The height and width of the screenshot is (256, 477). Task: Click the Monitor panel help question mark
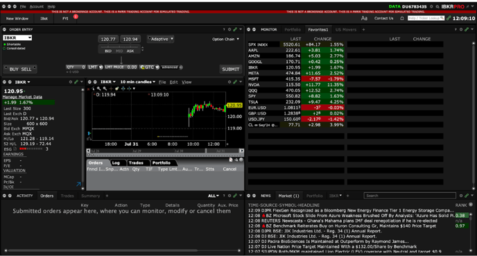[456, 30]
